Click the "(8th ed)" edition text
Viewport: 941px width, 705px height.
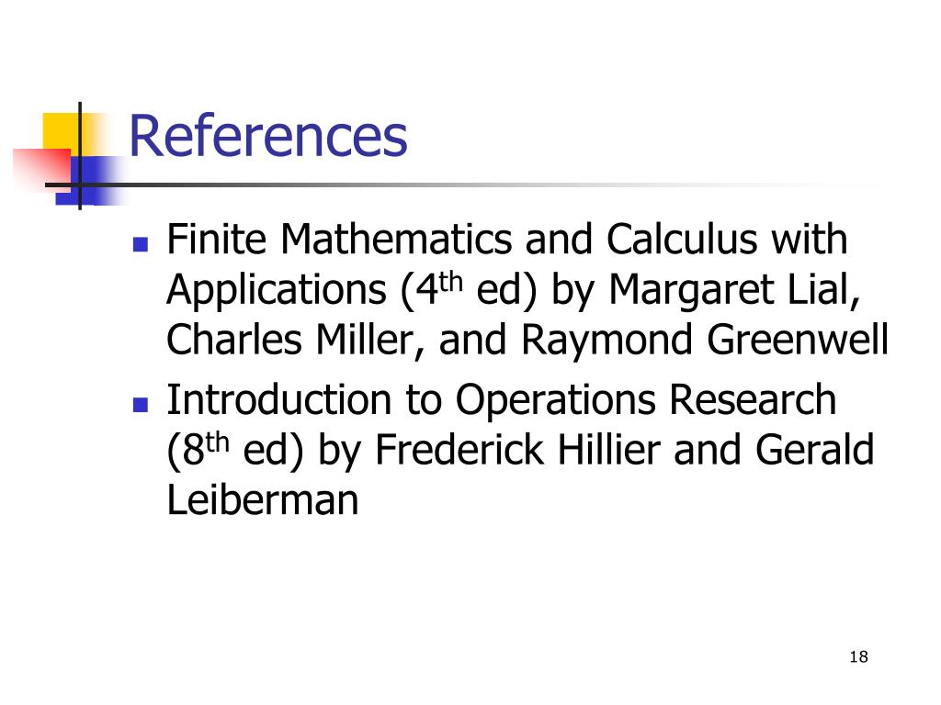(235, 450)
